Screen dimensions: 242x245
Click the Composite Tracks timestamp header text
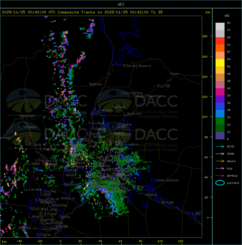(x=82, y=12)
